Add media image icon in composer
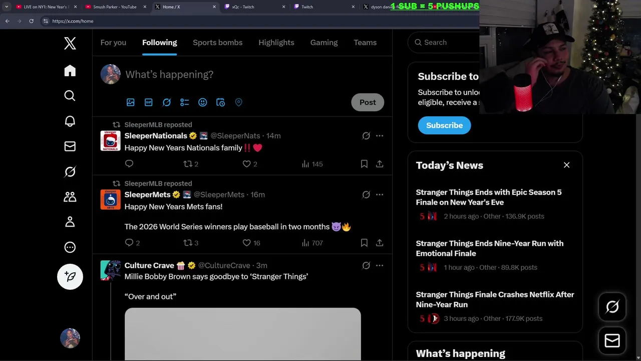641x361 pixels. click(131, 102)
